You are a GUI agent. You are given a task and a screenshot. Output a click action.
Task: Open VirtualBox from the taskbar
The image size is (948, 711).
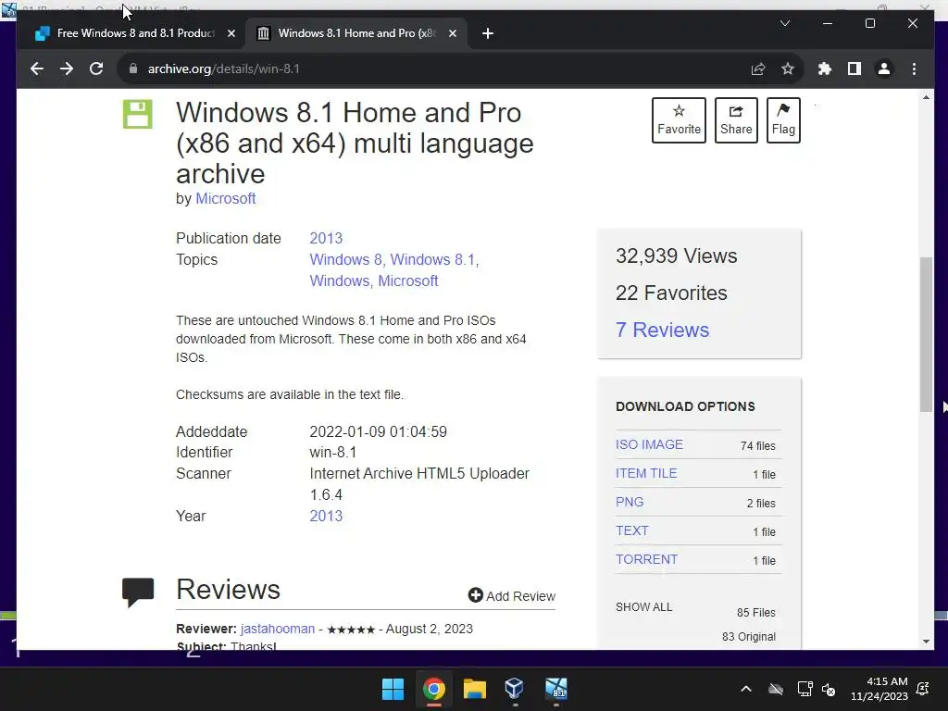[515, 689]
